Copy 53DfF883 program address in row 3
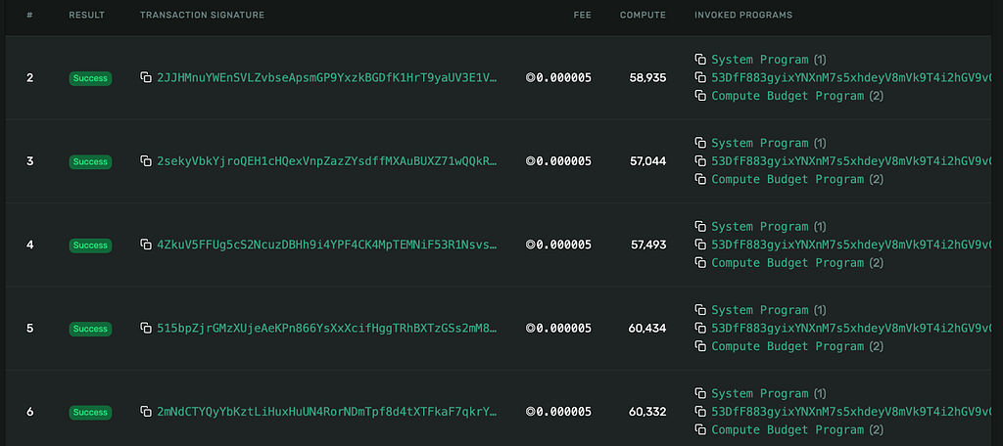The height and width of the screenshot is (446, 1003). 700,161
